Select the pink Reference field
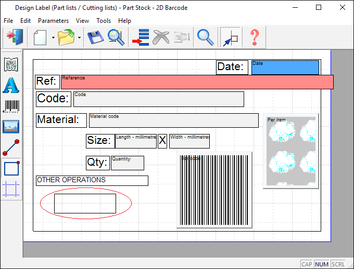 197,82
